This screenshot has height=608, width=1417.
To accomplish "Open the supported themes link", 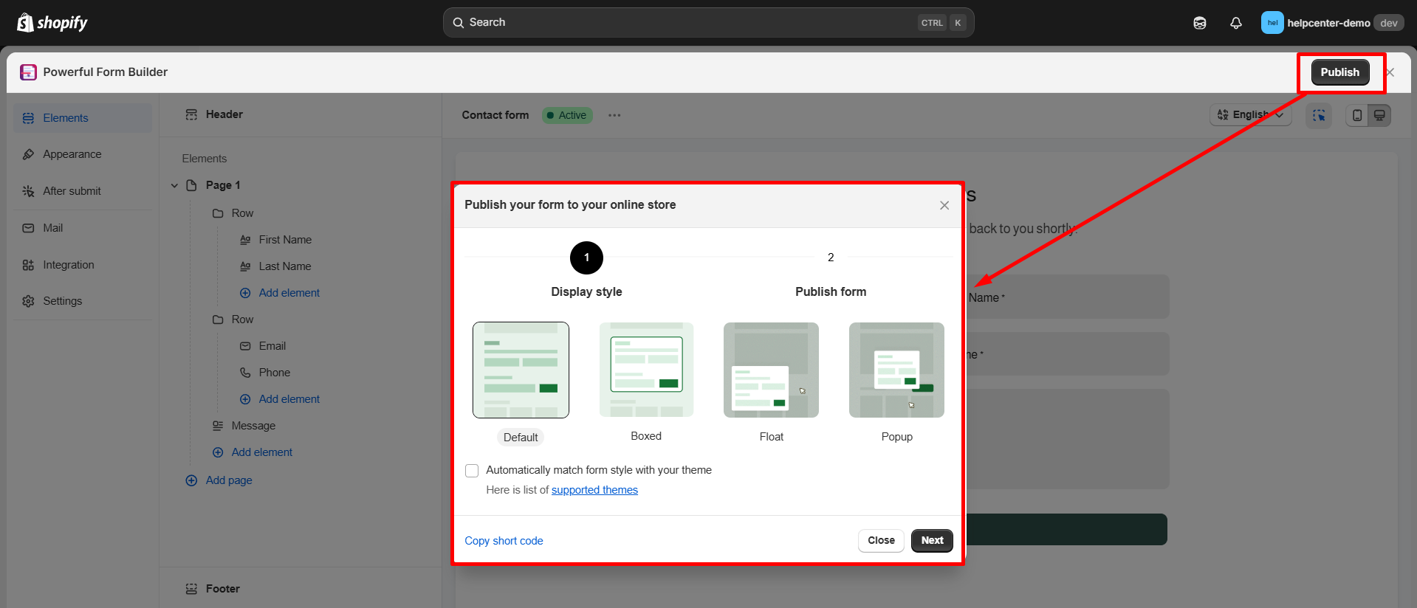I will [594, 490].
